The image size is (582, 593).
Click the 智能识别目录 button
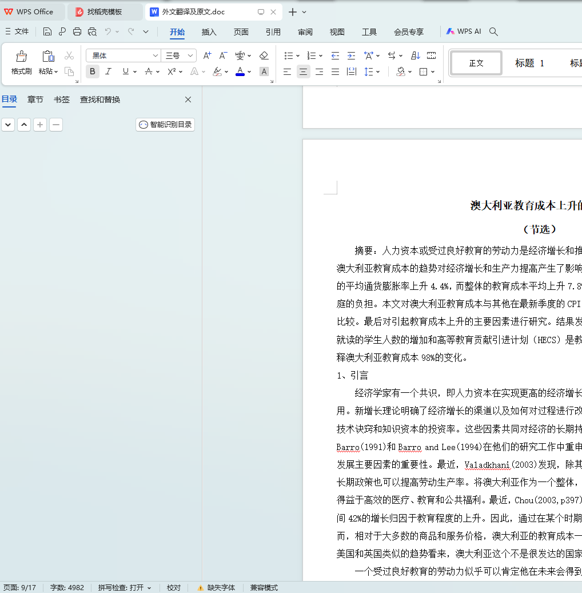pyautogui.click(x=165, y=125)
